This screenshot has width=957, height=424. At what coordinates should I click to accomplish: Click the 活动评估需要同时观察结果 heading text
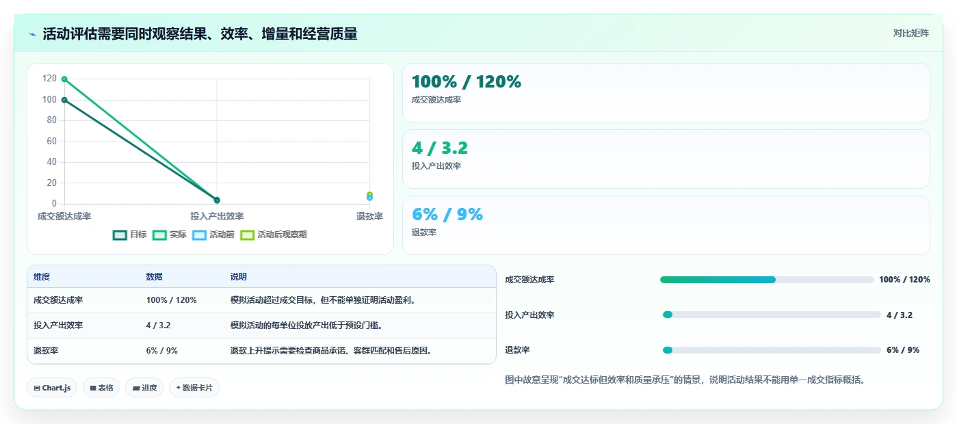(200, 34)
